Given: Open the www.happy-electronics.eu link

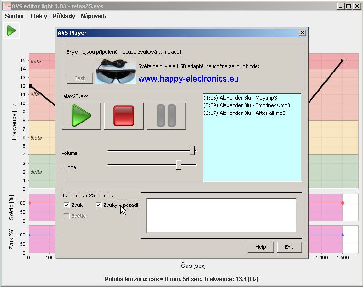Looking at the screenshot, I should [x=189, y=79].
